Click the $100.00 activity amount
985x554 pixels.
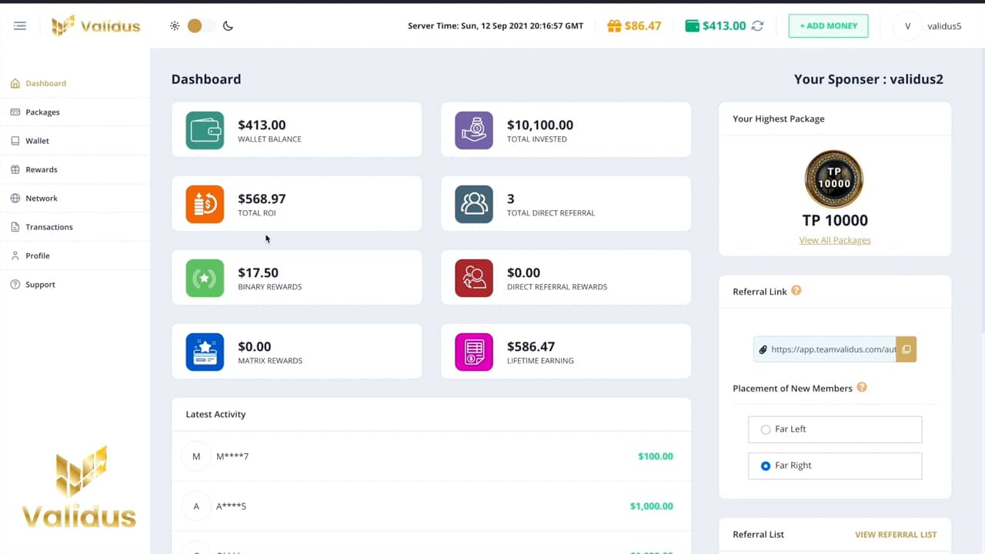(x=656, y=456)
